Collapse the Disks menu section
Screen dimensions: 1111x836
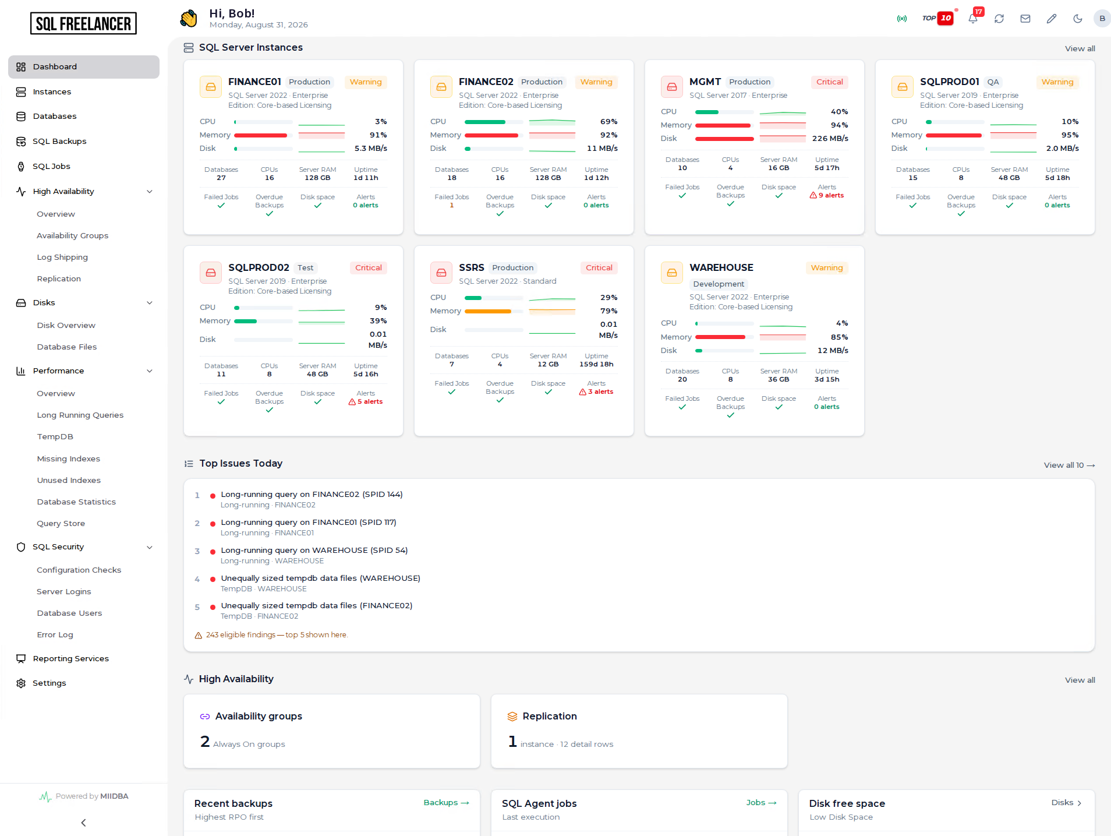click(150, 303)
